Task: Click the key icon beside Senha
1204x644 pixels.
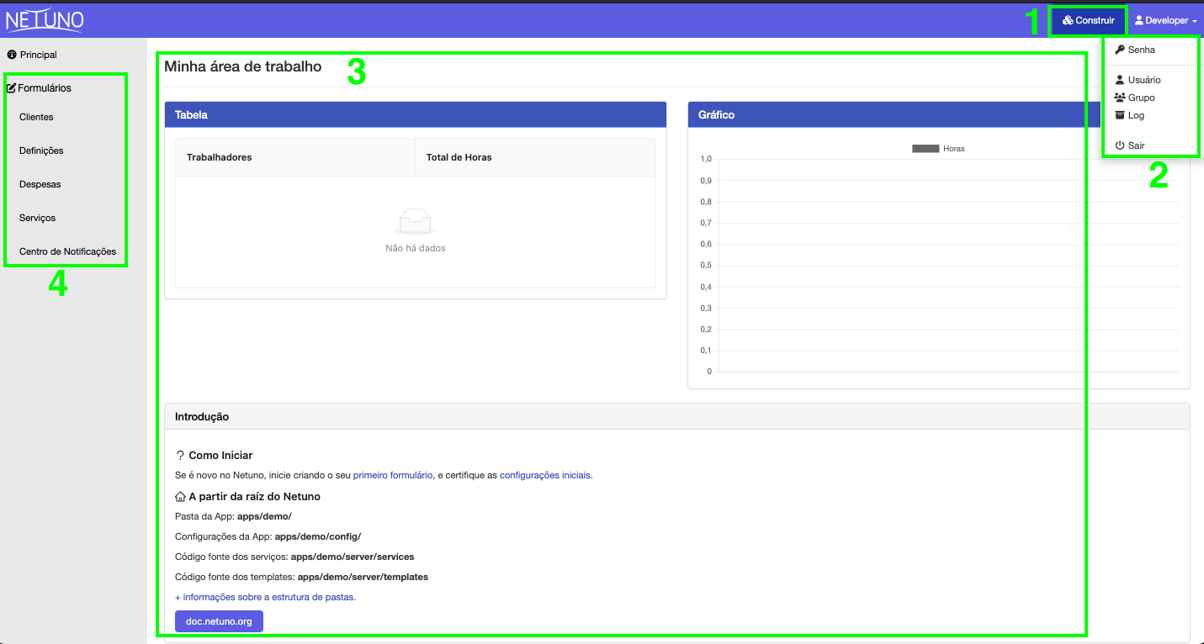Action: pos(1120,50)
